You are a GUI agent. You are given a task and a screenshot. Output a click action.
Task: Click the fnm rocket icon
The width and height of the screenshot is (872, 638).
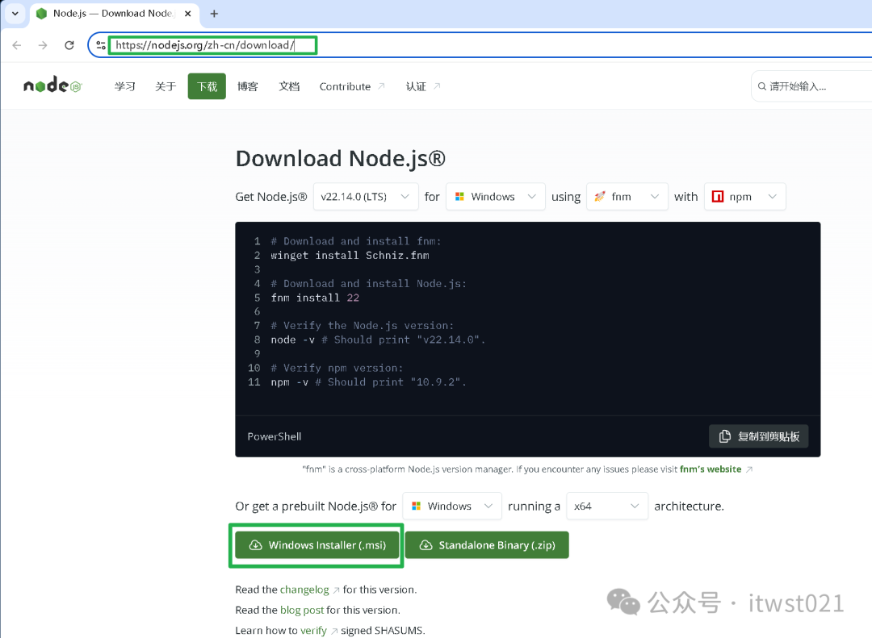pyautogui.click(x=599, y=196)
